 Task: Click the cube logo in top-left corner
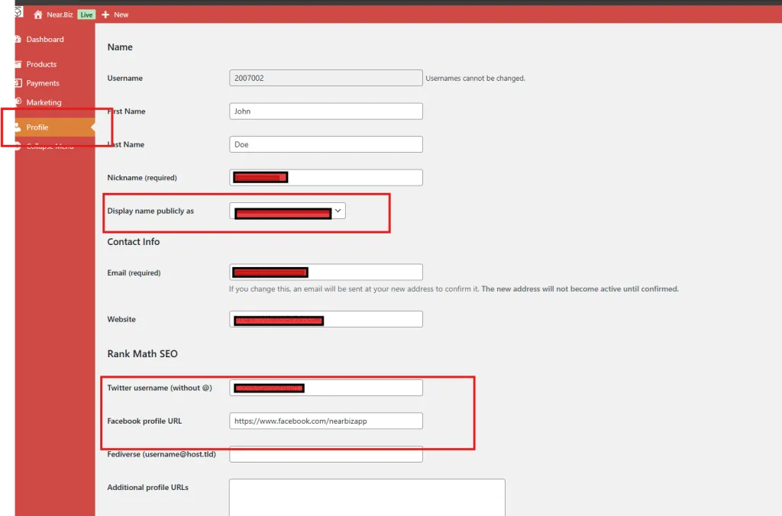[18, 13]
